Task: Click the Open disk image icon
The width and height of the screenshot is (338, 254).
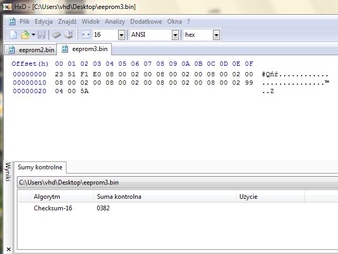Action: coord(69,35)
